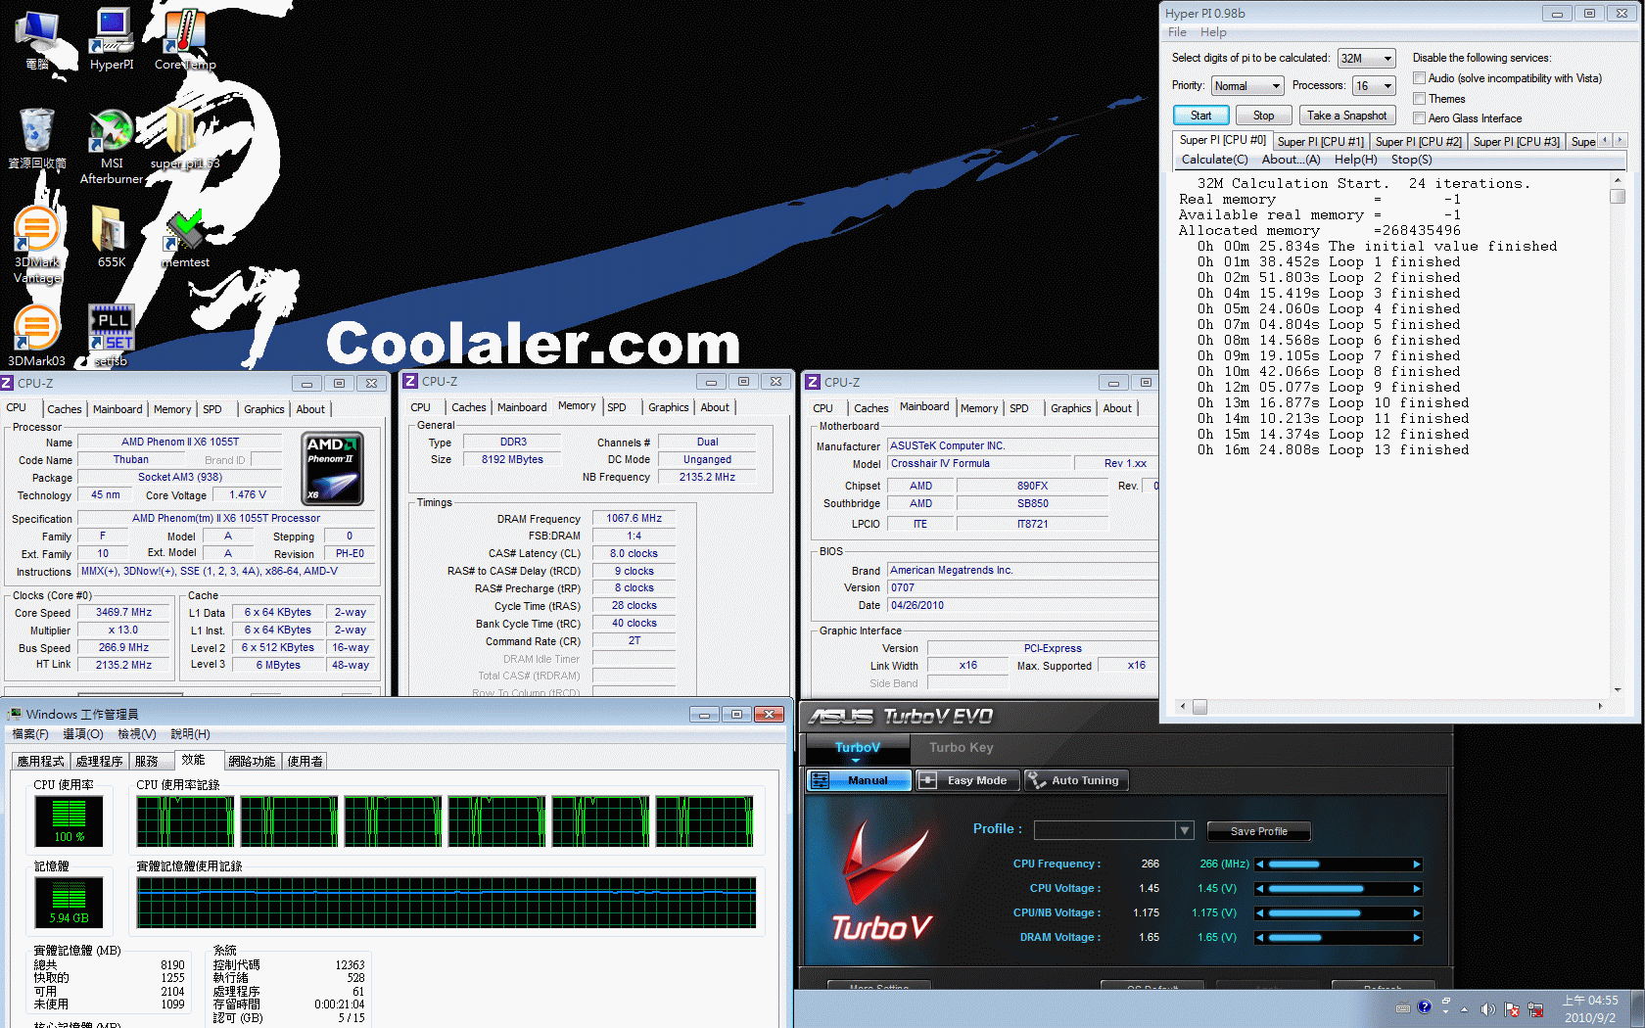Switch to Super PI [CPU #1] tab
Viewport: 1645px width, 1028px height.
pyautogui.click(x=1320, y=142)
